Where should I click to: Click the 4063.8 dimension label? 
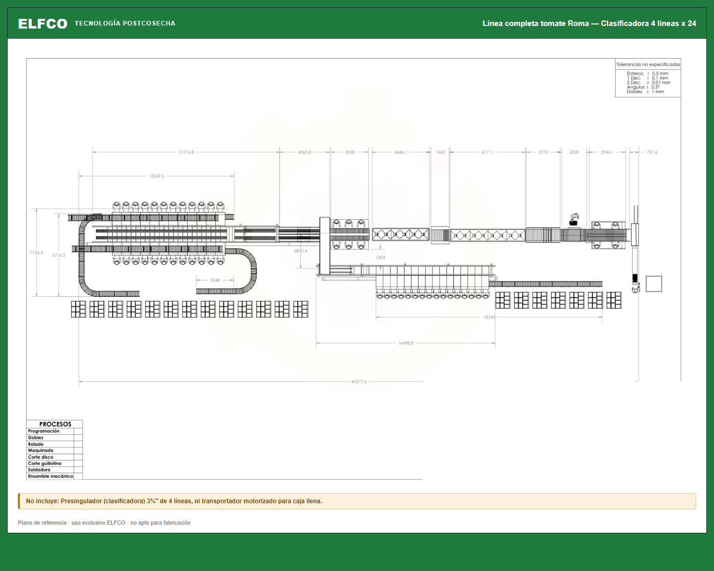(304, 152)
